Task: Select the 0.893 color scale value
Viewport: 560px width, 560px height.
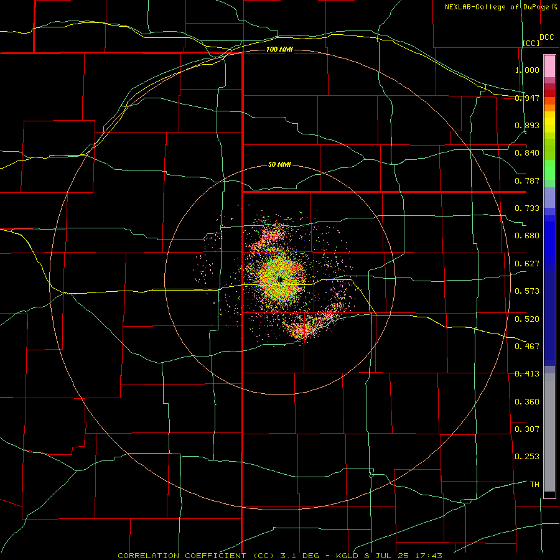Action: click(527, 125)
